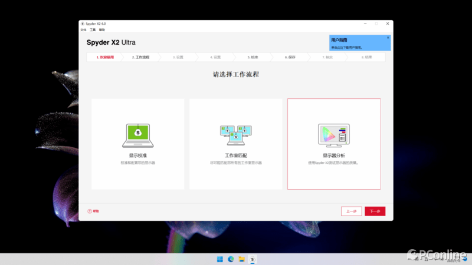Switch to step 2 工作流程 tab
Screen dimensions: 472x265
[x=140, y=57]
